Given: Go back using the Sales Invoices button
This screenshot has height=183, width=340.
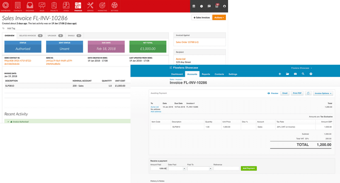Looking at the screenshot, I should pos(202,18).
